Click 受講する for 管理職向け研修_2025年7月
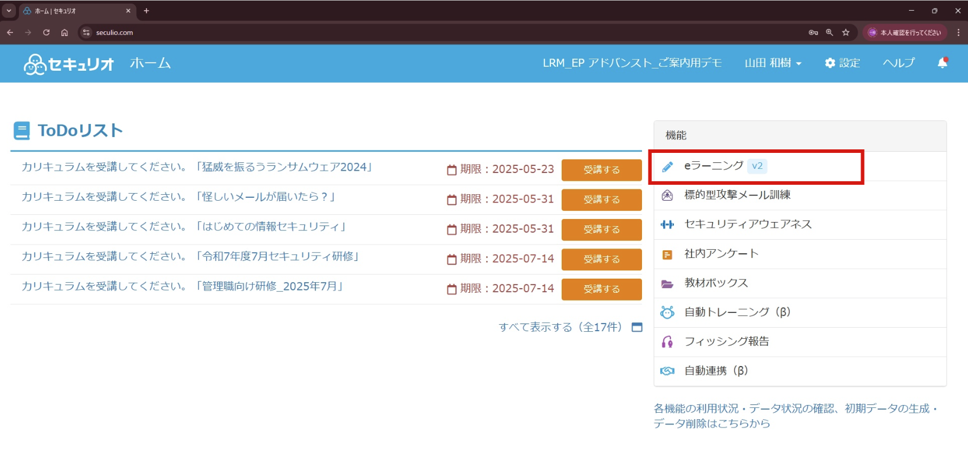Viewport: 968px width, 454px height. pos(601,289)
